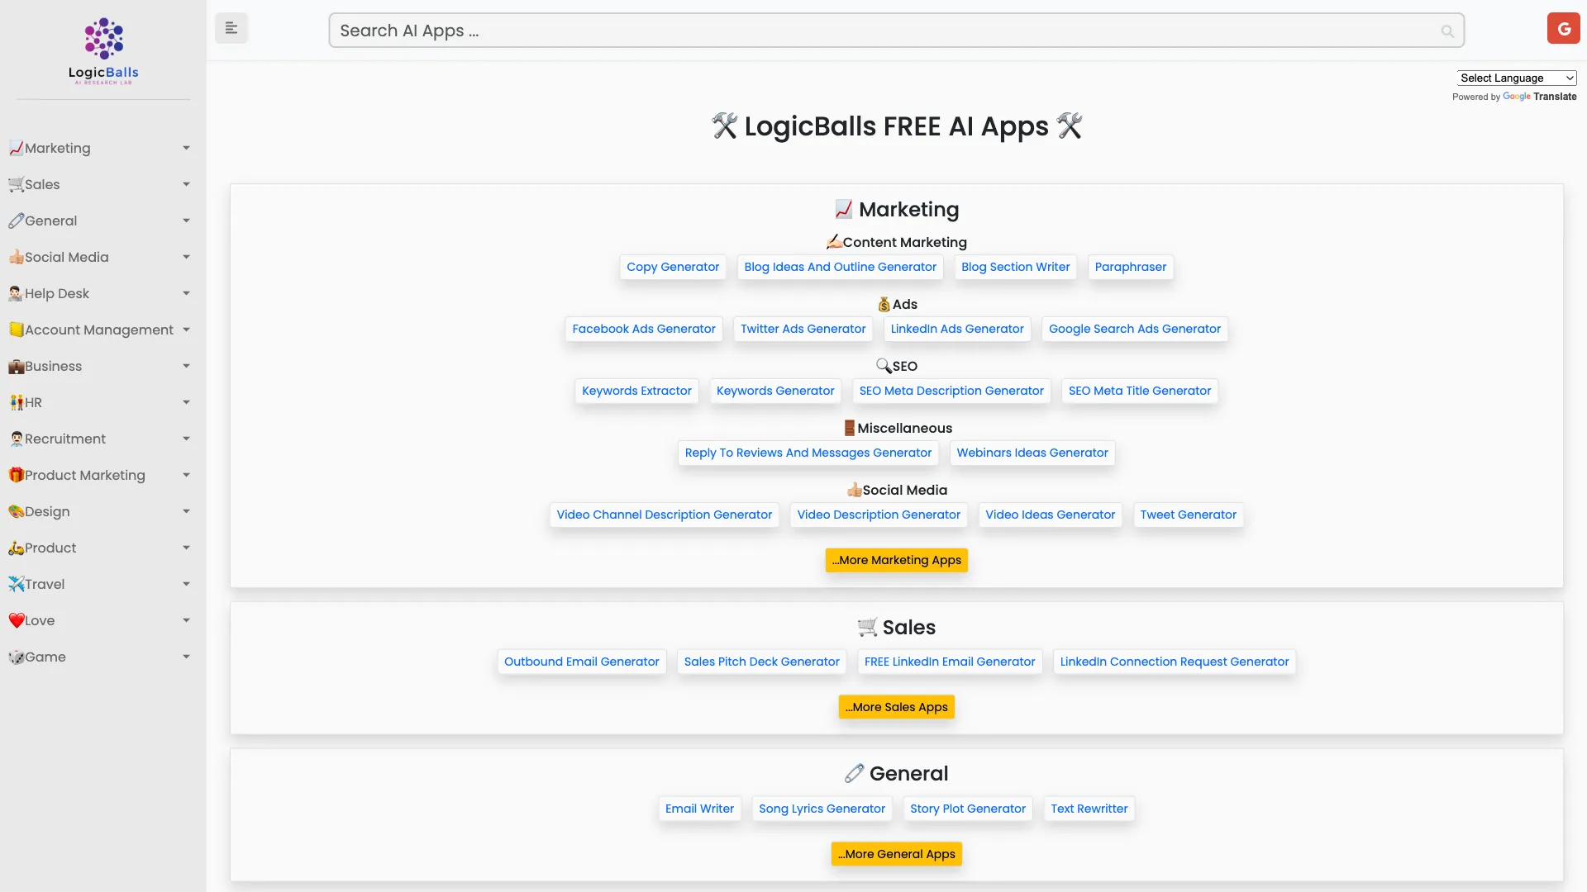Open the Tweet Generator link
The height and width of the screenshot is (892, 1587).
(1189, 515)
